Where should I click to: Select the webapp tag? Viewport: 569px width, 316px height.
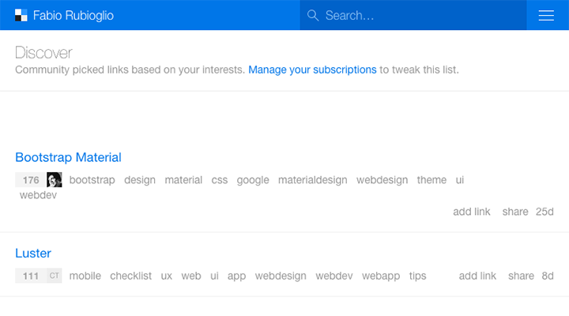381,276
